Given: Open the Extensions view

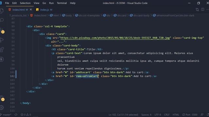Looking at the screenshot, I should pyautogui.click(x=2, y=50).
